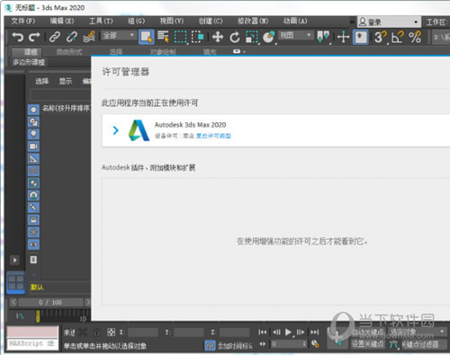Click the viewport layout grid icon
Screen dimensions: 450x355
point(16,283)
